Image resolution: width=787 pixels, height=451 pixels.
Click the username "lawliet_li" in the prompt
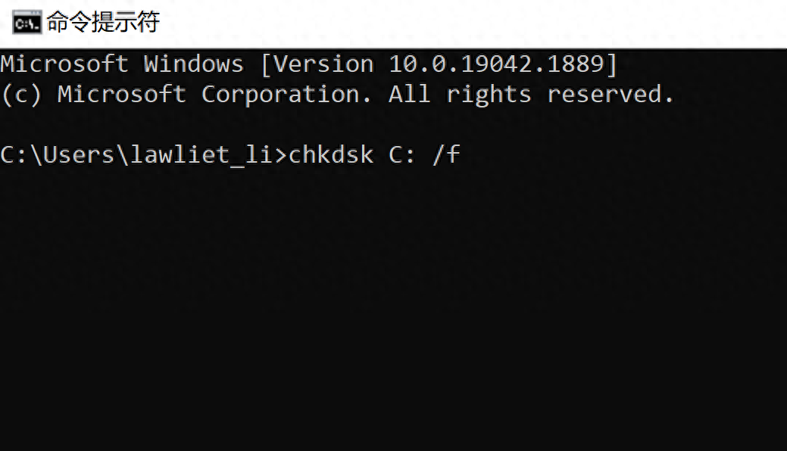201,156
